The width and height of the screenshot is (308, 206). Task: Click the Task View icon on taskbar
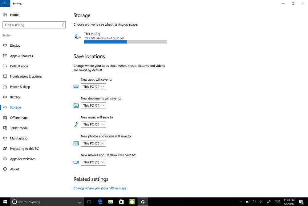point(89,202)
